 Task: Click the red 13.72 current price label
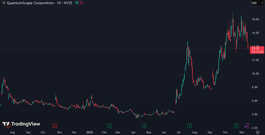(x=255, y=49)
